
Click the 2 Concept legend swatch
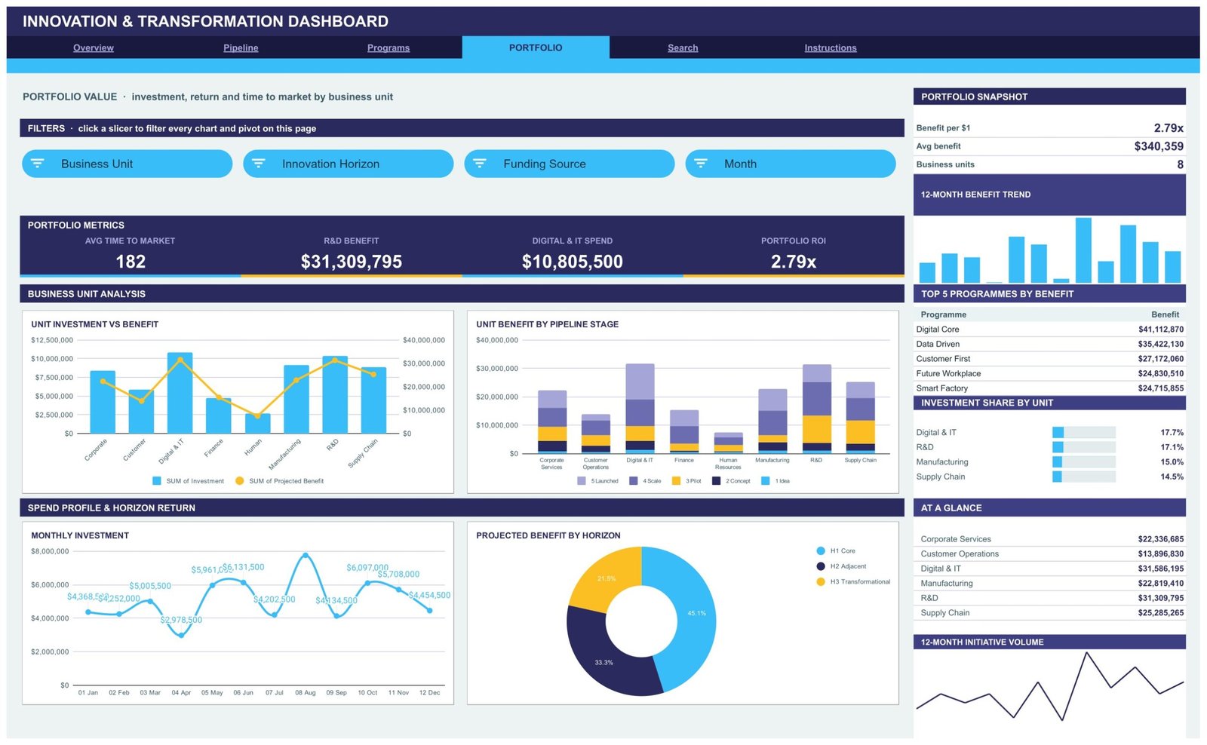[717, 480]
